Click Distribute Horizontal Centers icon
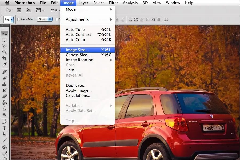Screen dimensions: 240x160 tap(153, 19)
